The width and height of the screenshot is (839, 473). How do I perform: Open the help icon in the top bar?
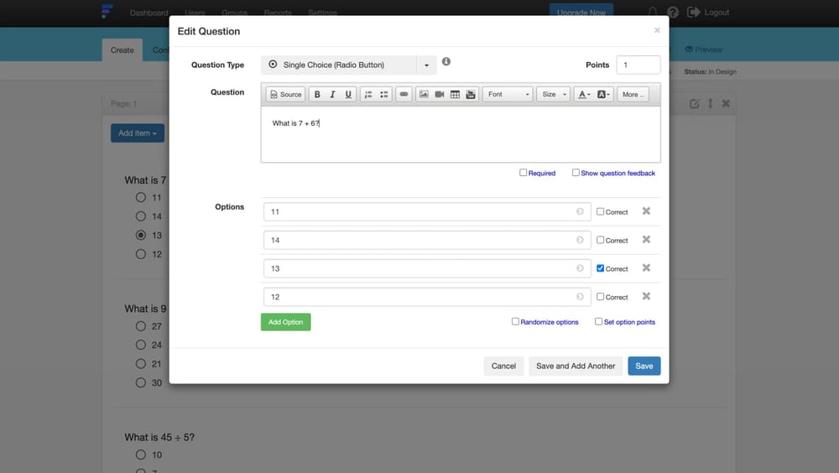pos(673,13)
